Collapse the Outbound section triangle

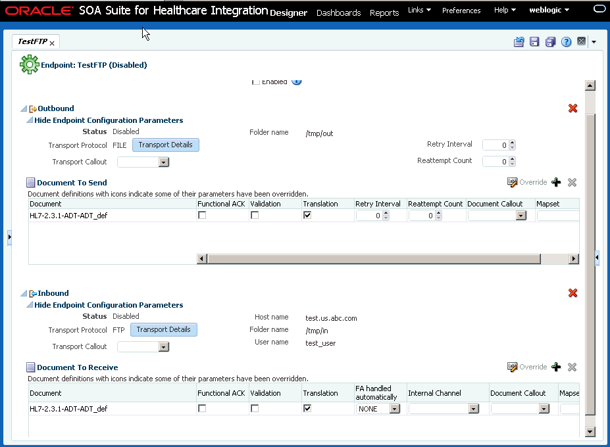[24, 109]
